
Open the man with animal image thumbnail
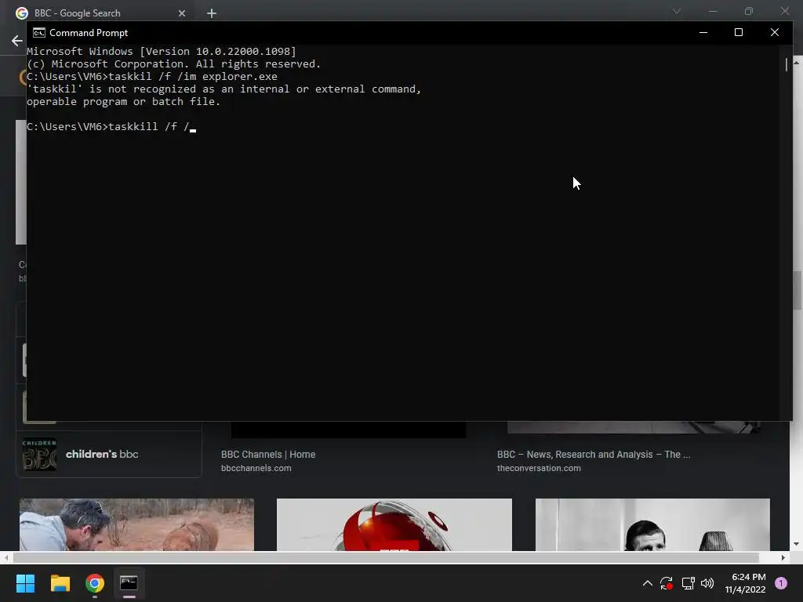click(136, 524)
